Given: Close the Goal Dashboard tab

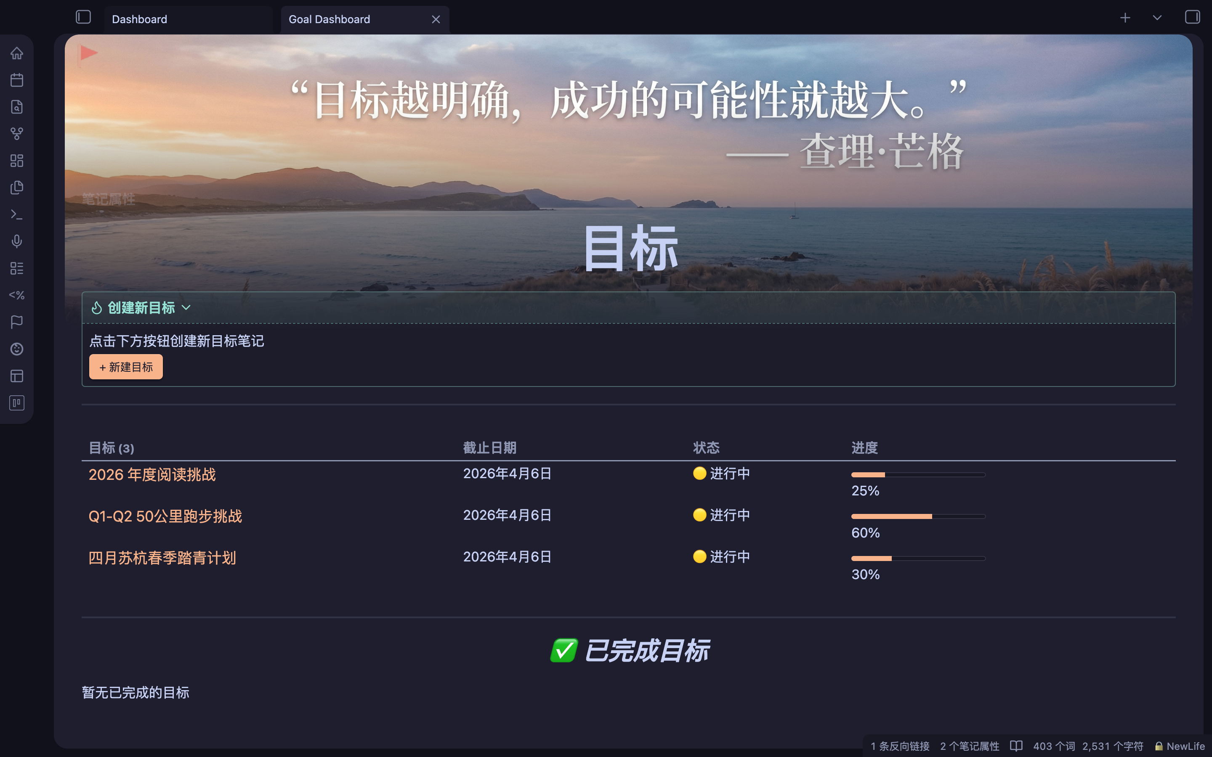Looking at the screenshot, I should tap(436, 19).
